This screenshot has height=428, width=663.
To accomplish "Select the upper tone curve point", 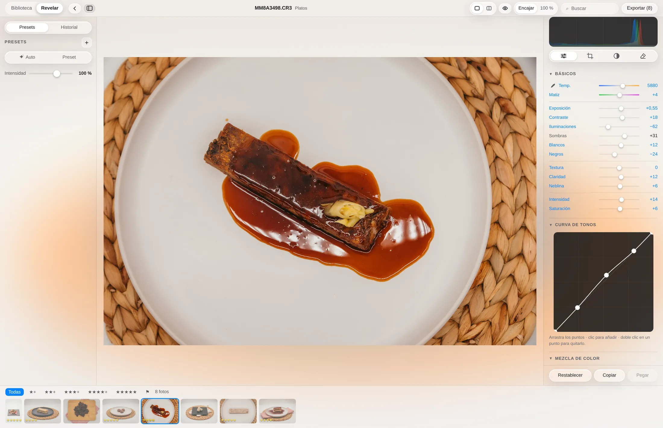I will coord(634,251).
